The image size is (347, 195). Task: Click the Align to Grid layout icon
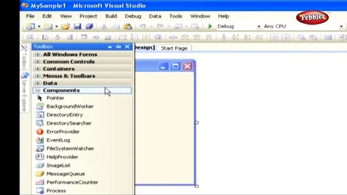point(30,37)
